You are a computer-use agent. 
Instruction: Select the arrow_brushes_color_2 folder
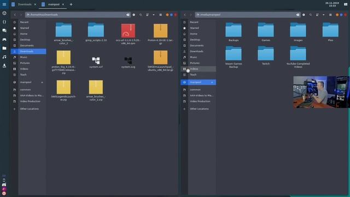(63, 33)
